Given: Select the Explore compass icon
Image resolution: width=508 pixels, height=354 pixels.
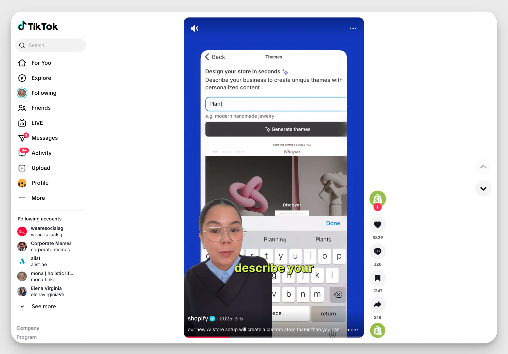Looking at the screenshot, I should 22,78.
